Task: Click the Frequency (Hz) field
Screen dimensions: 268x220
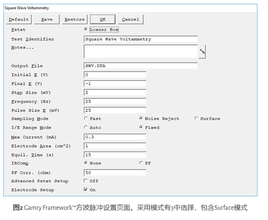Action: click(x=115, y=101)
